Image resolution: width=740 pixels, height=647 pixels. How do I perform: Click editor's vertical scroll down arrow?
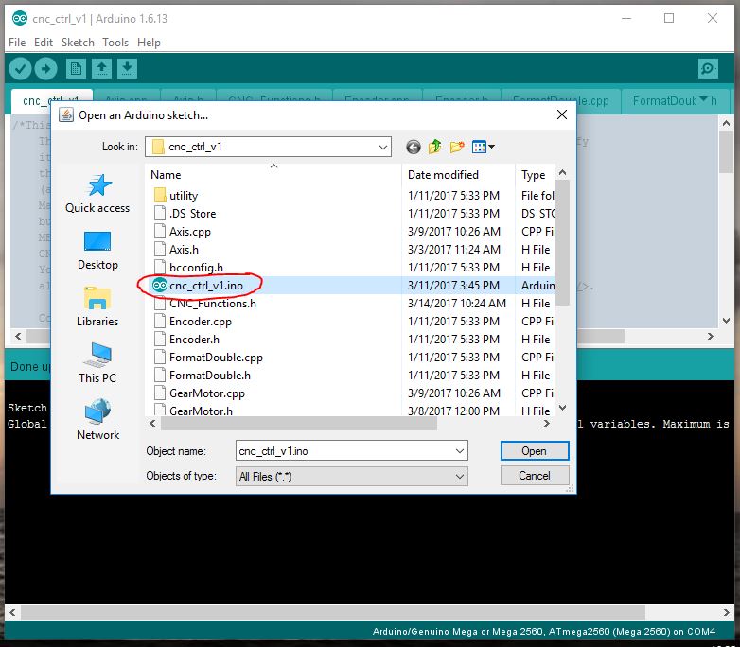tap(726, 321)
